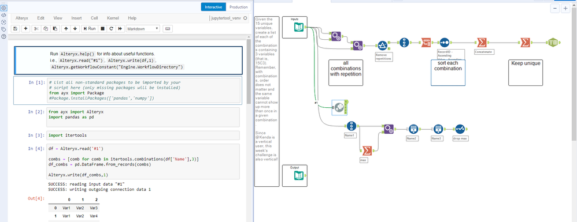The width and height of the screenshot is (577, 222).
Task: Save the notebook with the floppy disk icon
Action: [x=15, y=28]
